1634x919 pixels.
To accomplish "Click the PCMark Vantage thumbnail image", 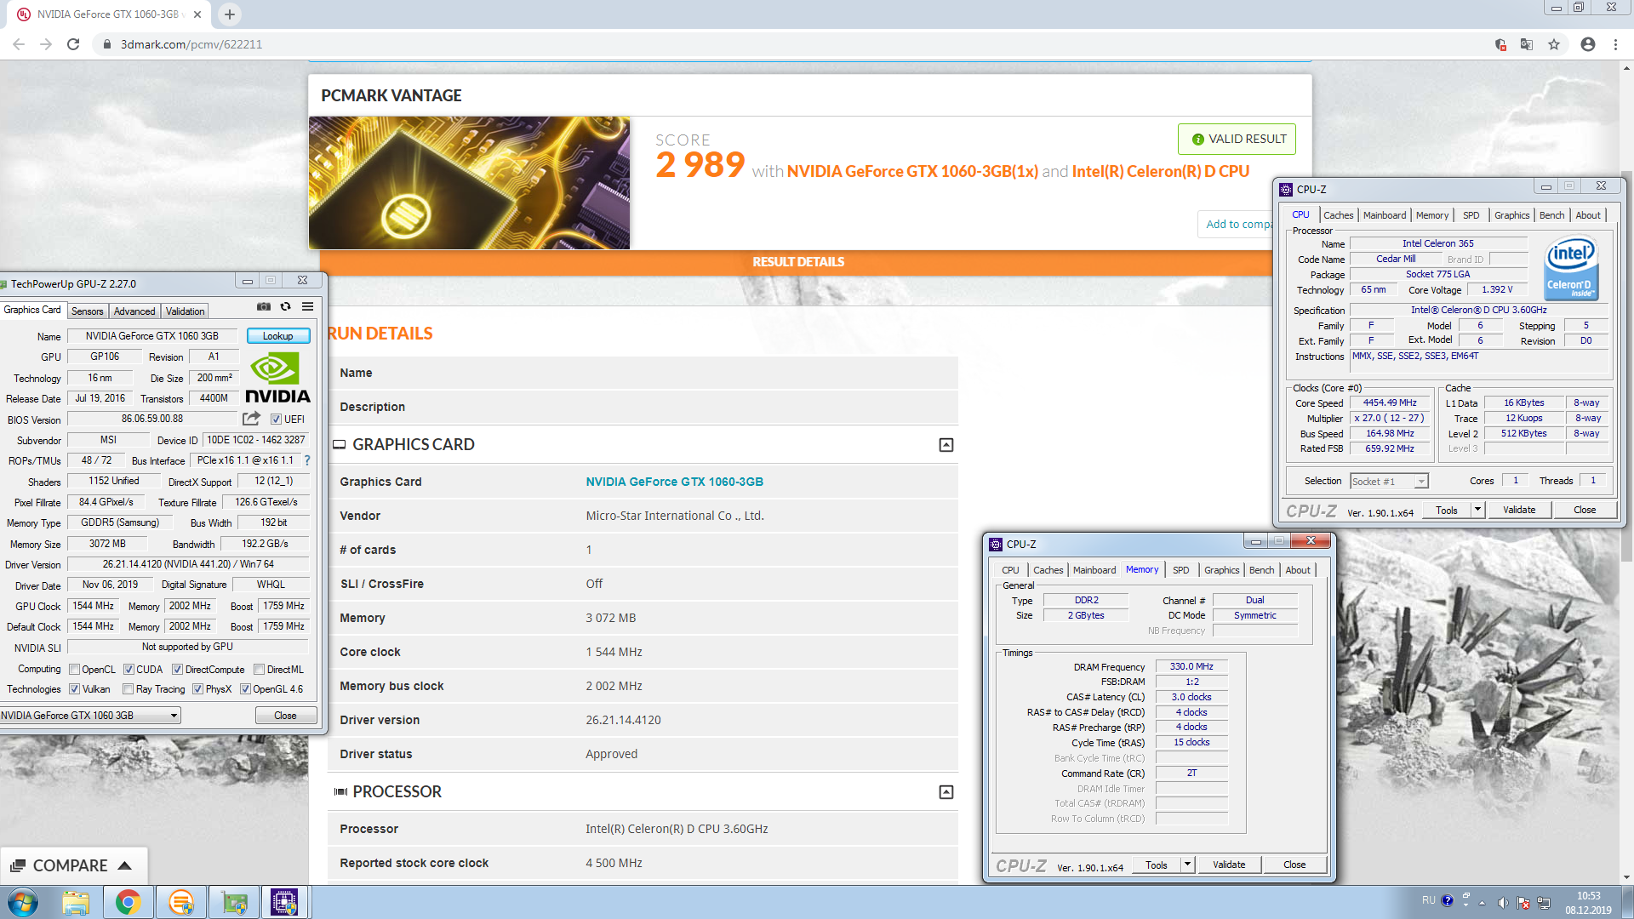I will pos(469,183).
